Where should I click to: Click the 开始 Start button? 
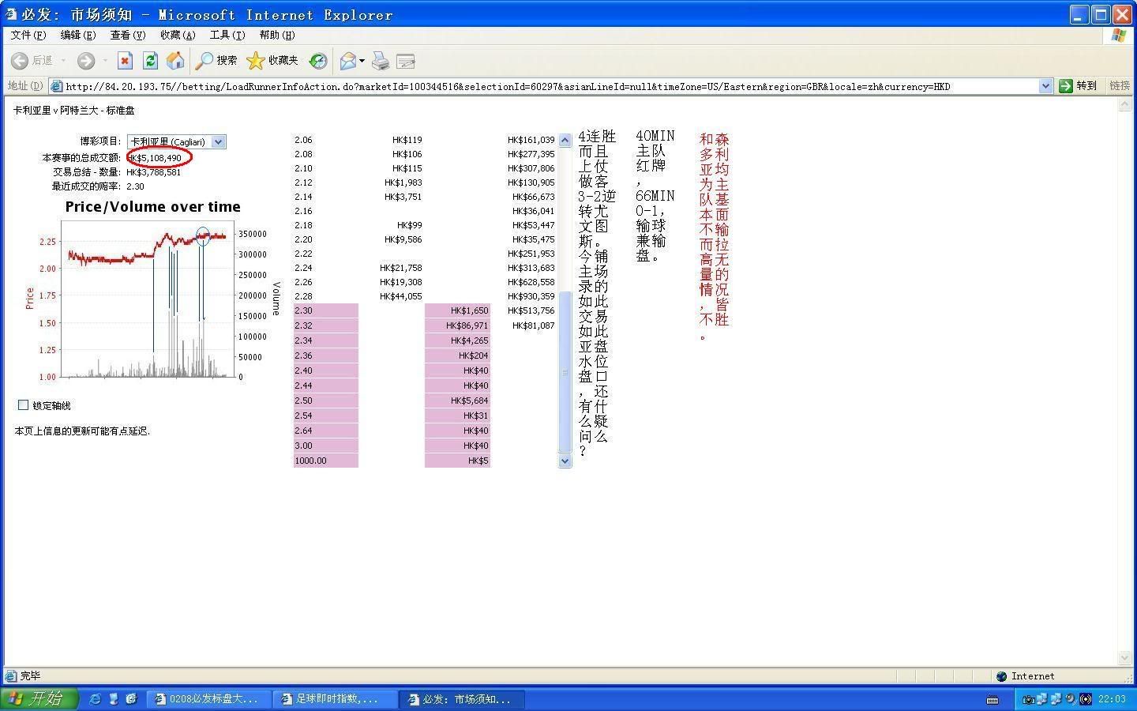39,698
